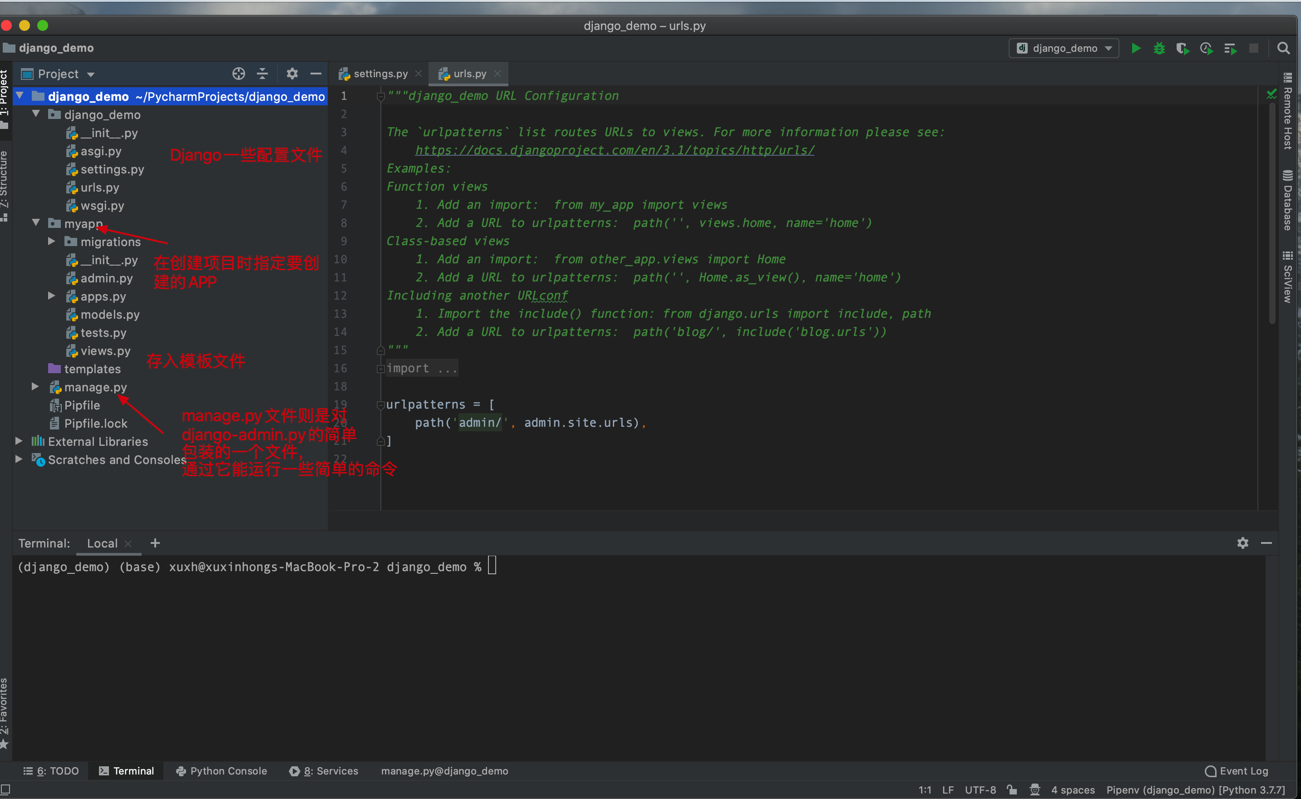Expand the migrations folder
Viewport: 1301px width, 799px height.
click(52, 242)
